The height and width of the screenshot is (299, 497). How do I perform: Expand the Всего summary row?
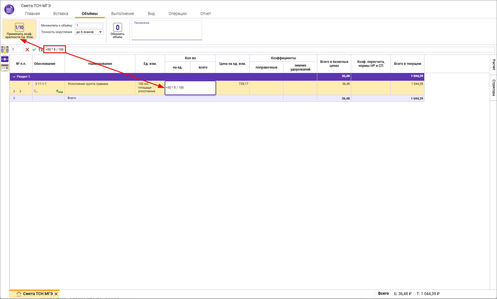pyautogui.click(x=14, y=98)
